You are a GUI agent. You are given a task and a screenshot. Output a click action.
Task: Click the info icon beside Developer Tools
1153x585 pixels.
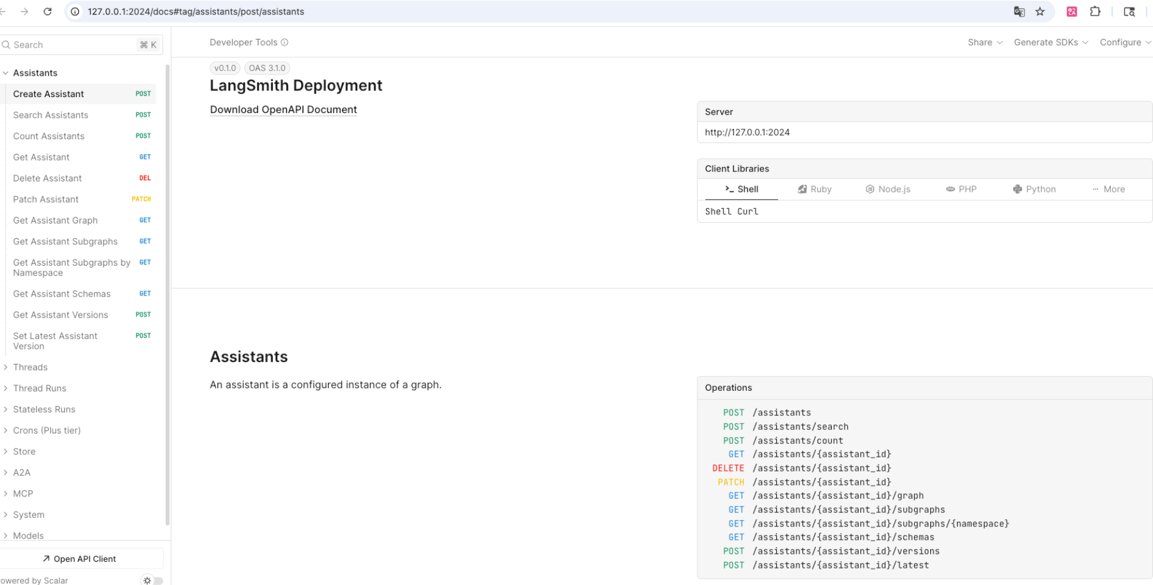[x=285, y=42]
